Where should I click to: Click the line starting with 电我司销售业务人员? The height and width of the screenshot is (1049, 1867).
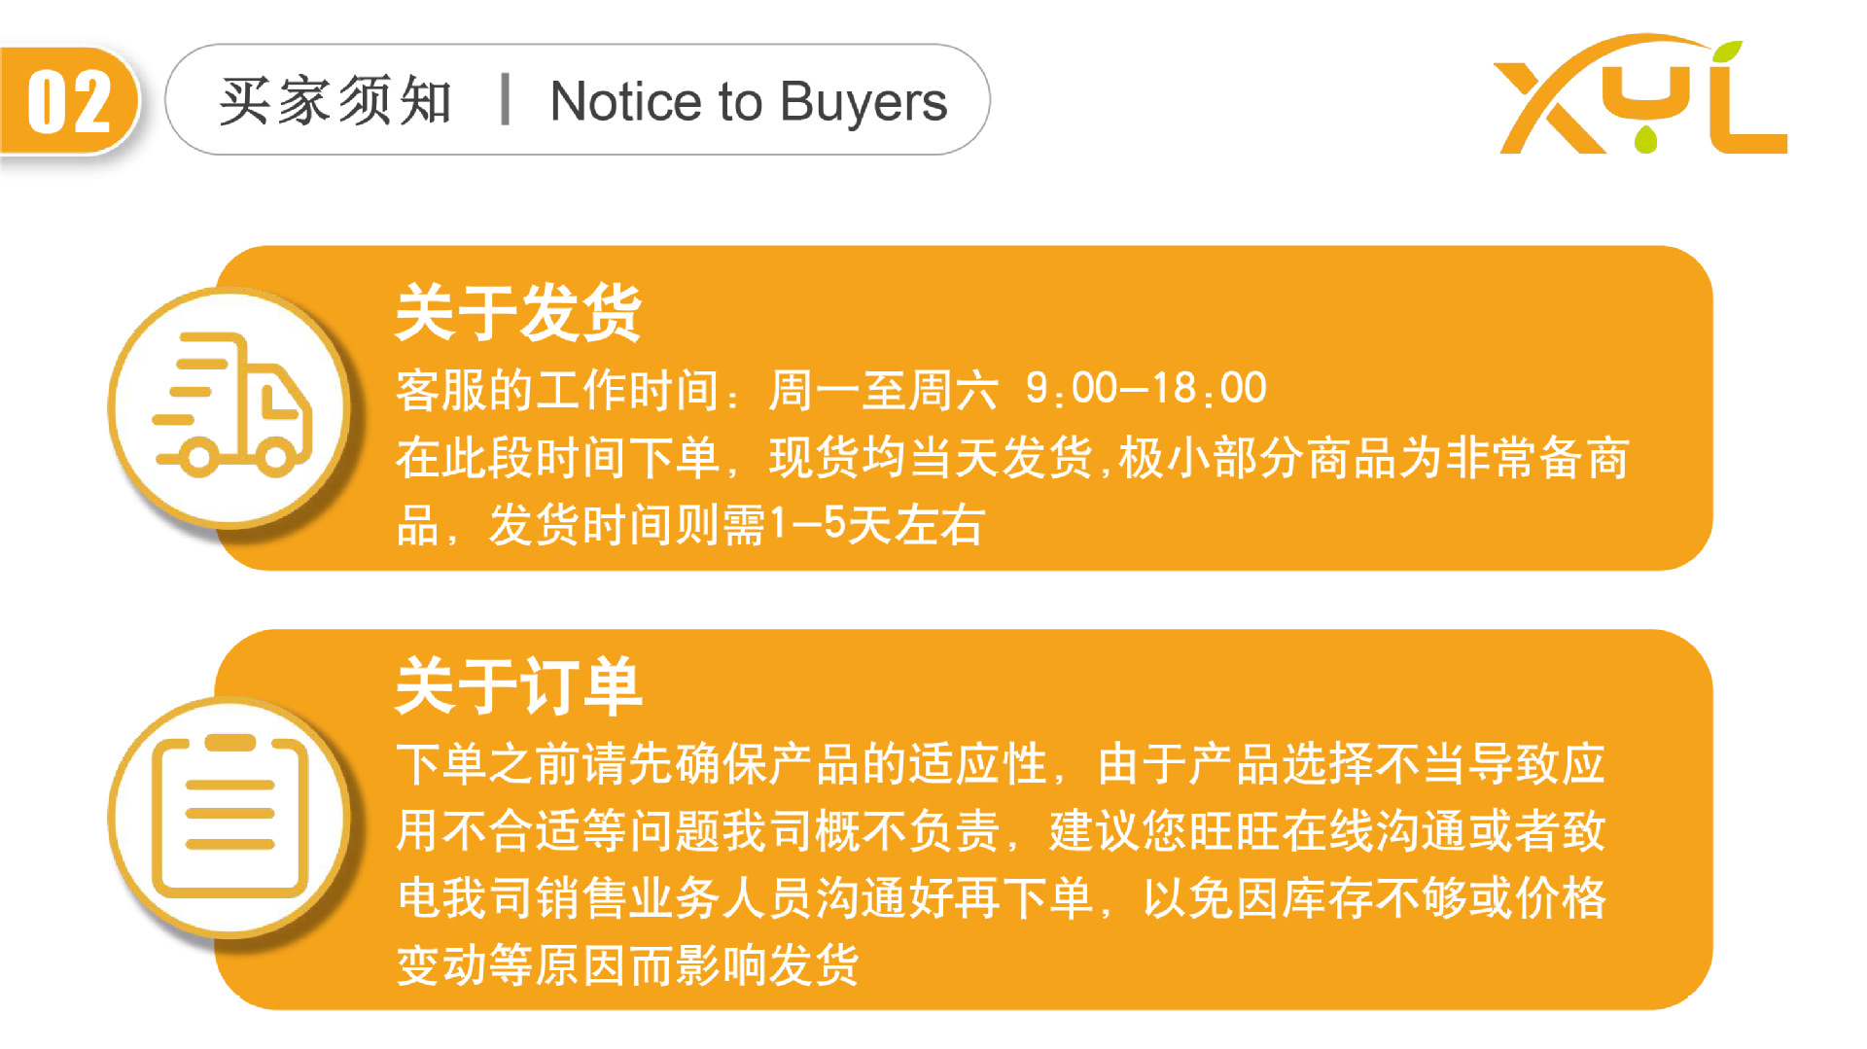click(x=1000, y=898)
